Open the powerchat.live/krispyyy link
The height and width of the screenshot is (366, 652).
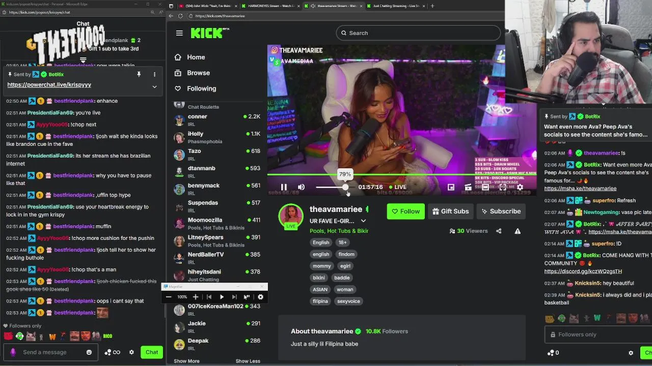49,85
